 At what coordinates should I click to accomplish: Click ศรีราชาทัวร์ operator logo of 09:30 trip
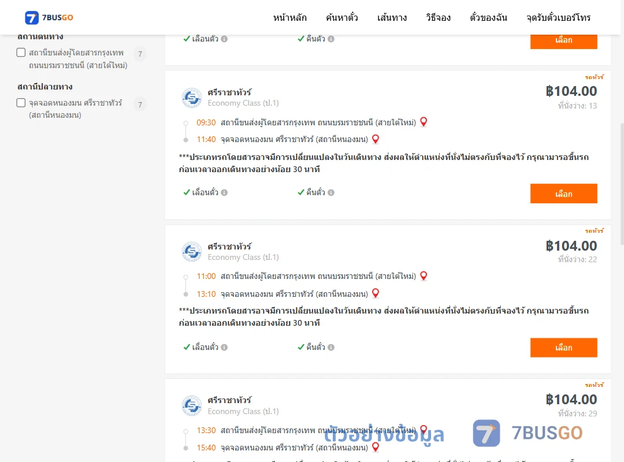tap(192, 98)
